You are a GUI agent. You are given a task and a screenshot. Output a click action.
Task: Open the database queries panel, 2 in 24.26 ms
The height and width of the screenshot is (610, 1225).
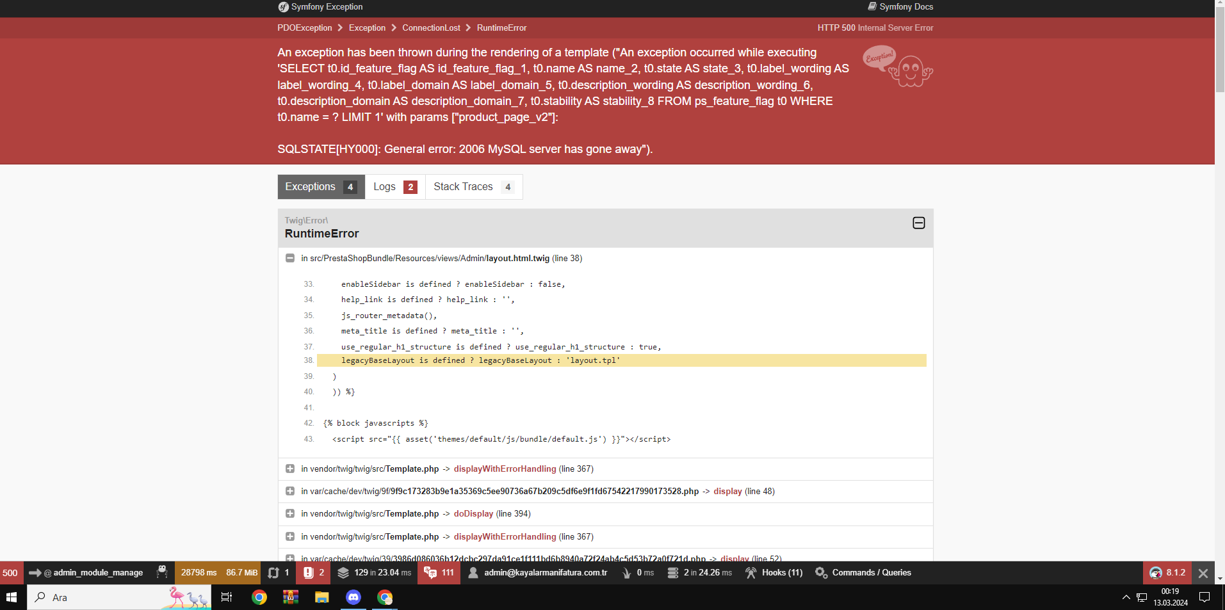tap(699, 573)
